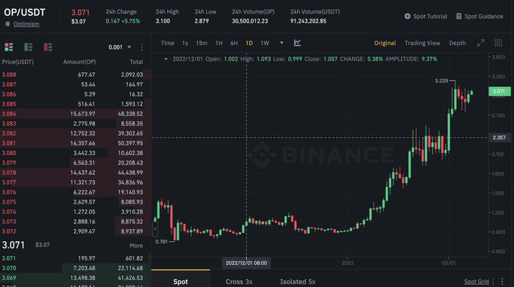Select sell order at price 3.088
The width and height of the screenshot is (514, 287).
tap(76, 74)
